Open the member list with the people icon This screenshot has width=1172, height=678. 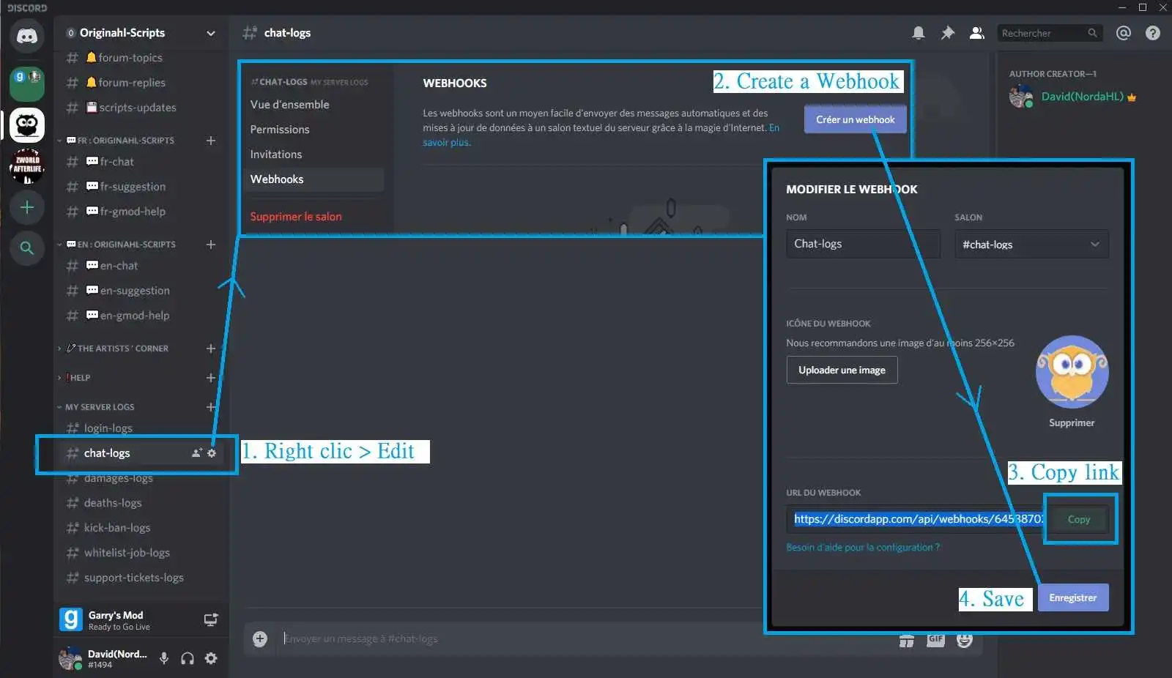click(976, 32)
